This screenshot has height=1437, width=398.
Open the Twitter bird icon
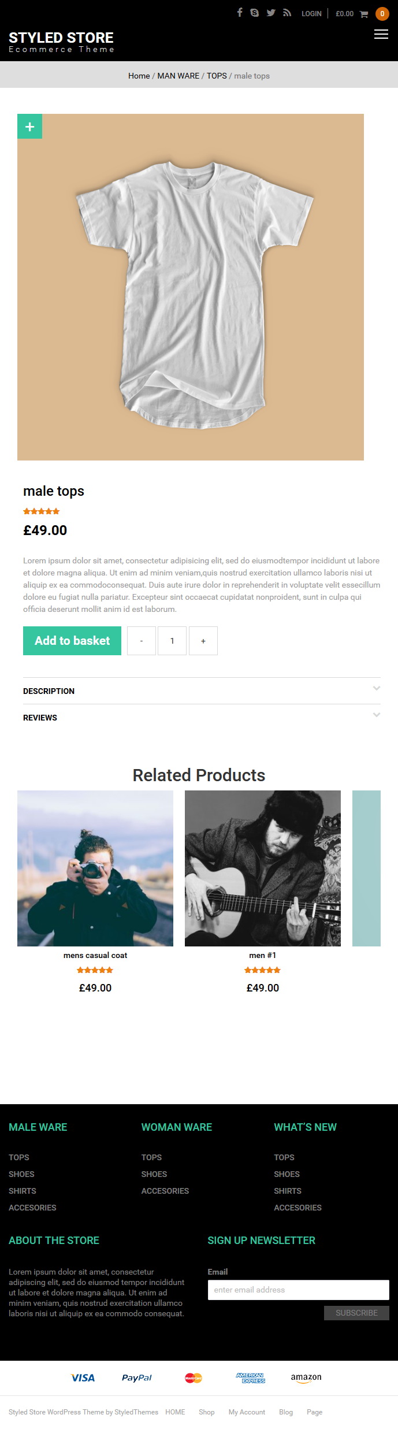pos(271,12)
